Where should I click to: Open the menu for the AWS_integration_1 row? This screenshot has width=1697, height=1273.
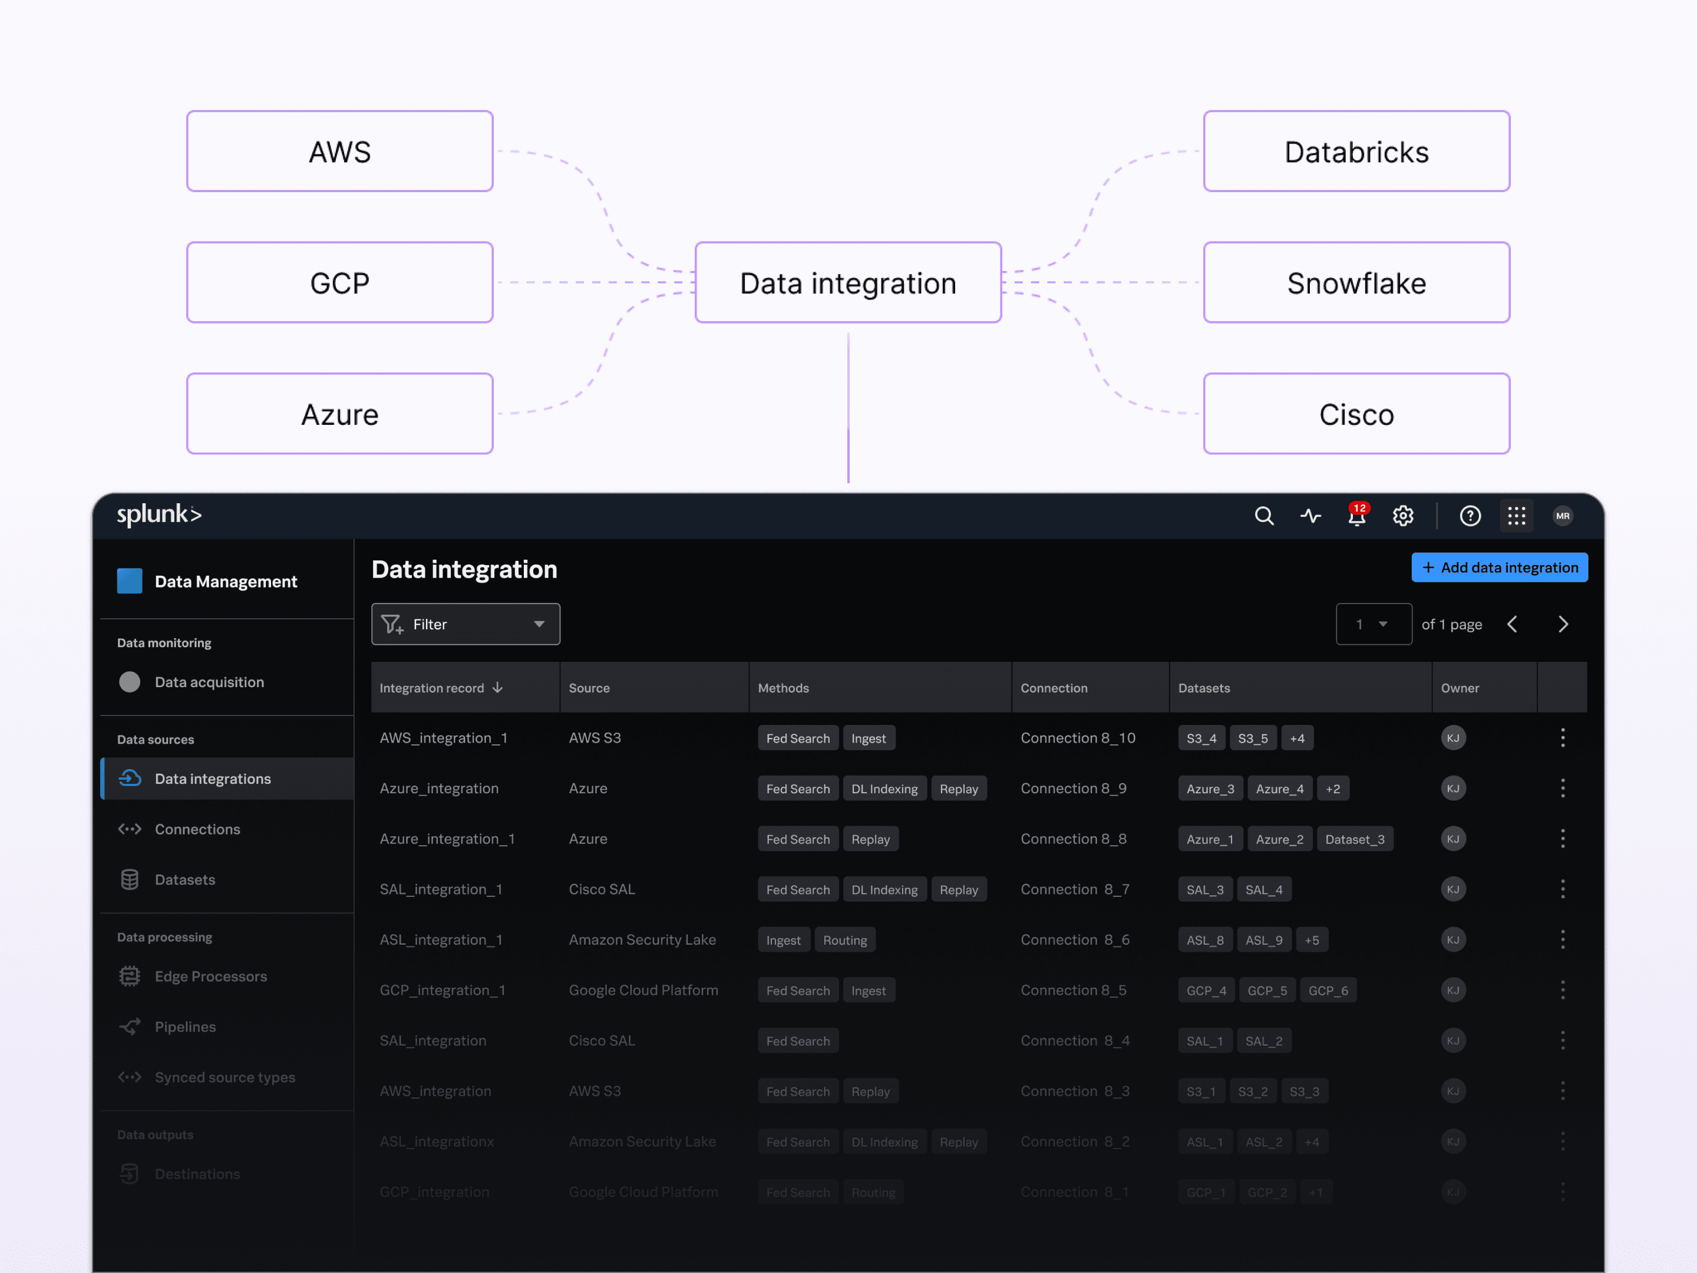[1562, 737]
